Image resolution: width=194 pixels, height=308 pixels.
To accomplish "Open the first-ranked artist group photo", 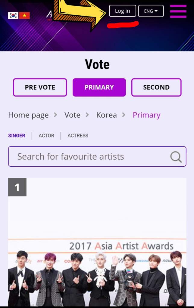I will pos(97,242).
